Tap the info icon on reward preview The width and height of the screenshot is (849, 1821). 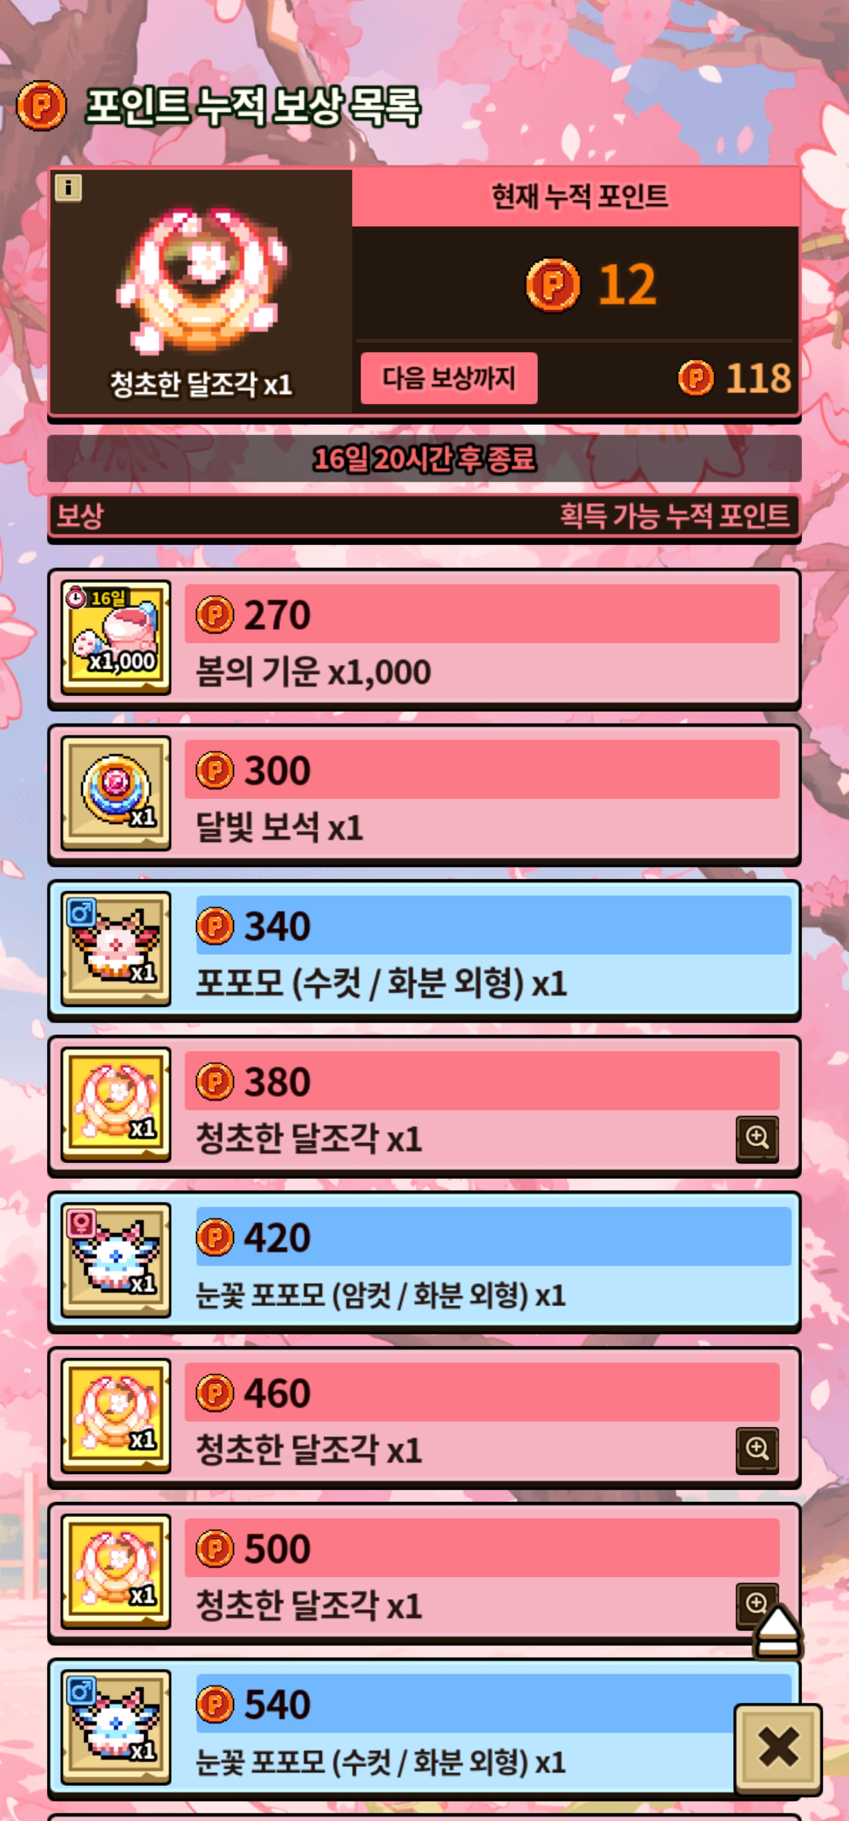coord(68,188)
